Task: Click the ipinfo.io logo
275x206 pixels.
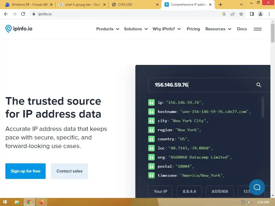Action: tap(19, 29)
